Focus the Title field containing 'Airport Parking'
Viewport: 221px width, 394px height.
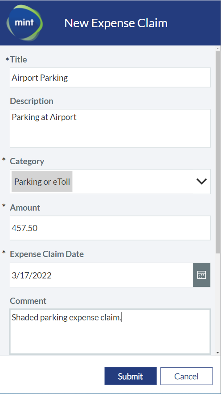pyautogui.click(x=110, y=78)
